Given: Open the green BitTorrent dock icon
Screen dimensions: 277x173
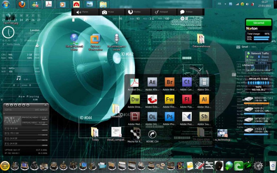Looking at the screenshot, I should click(x=238, y=166).
